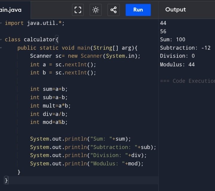Click the println "Sum: " statement
This screenshot has height=191, width=215.
tap(81, 139)
